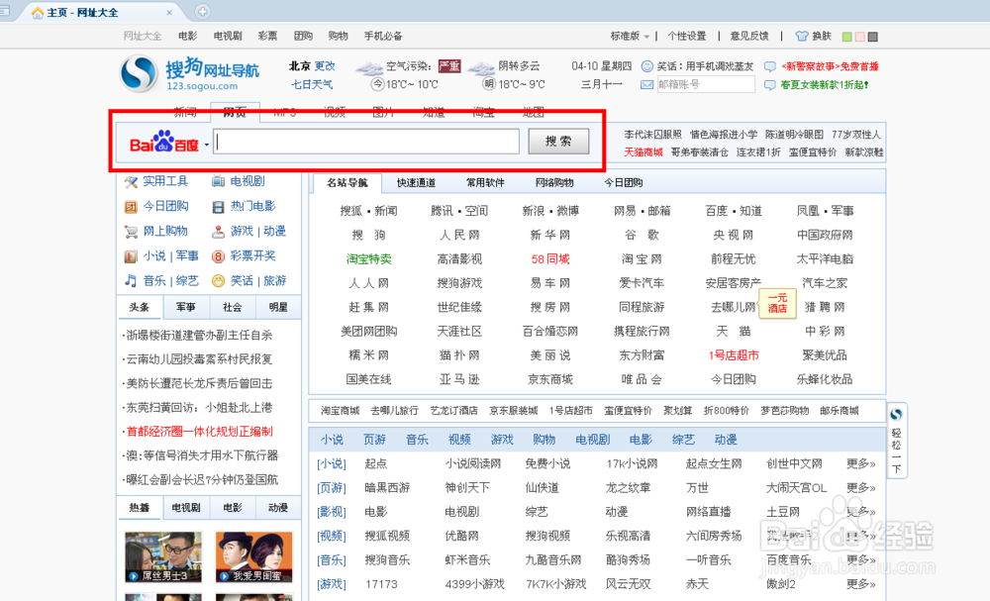Open 更多 link in 小说 row
The width and height of the screenshot is (990, 601).
861,464
